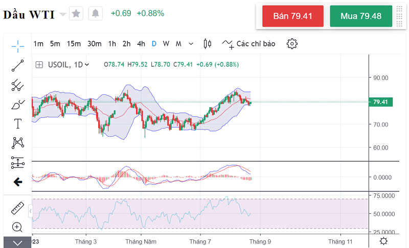
Task: Switch to the 4h timeframe
Action: tap(141, 44)
